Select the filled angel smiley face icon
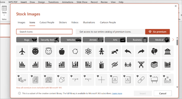Image resolution: width=182 pixels, height=99 pixels. (x=35, y=51)
